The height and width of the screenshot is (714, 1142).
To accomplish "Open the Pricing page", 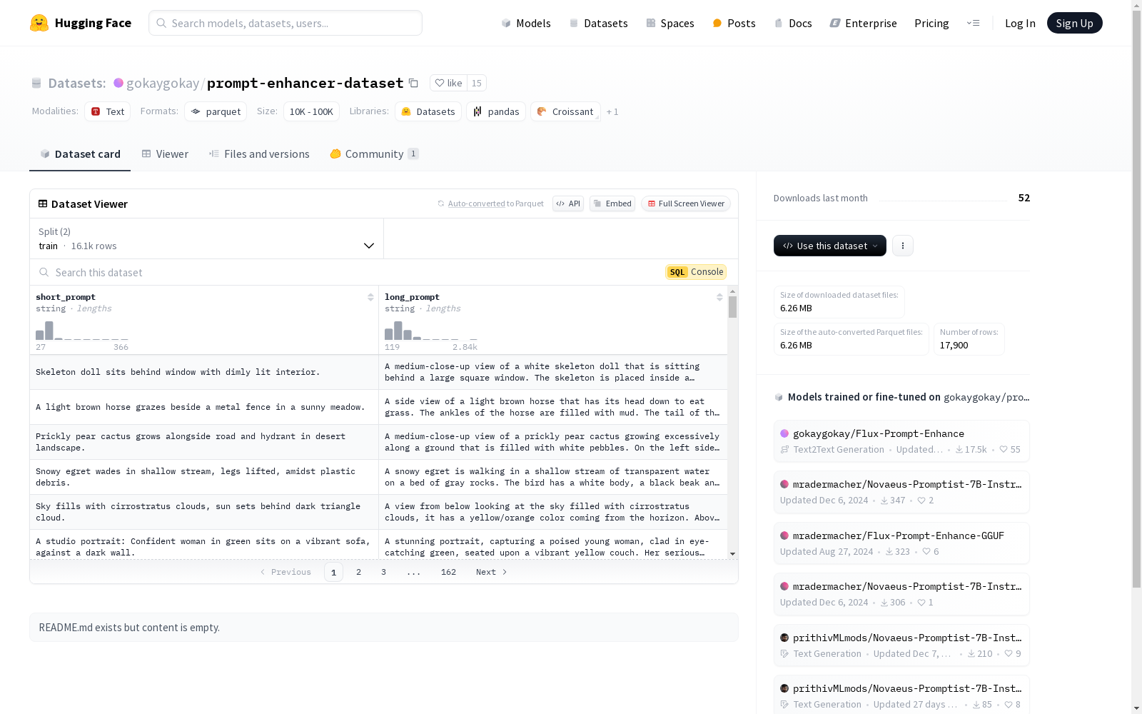I will (931, 23).
